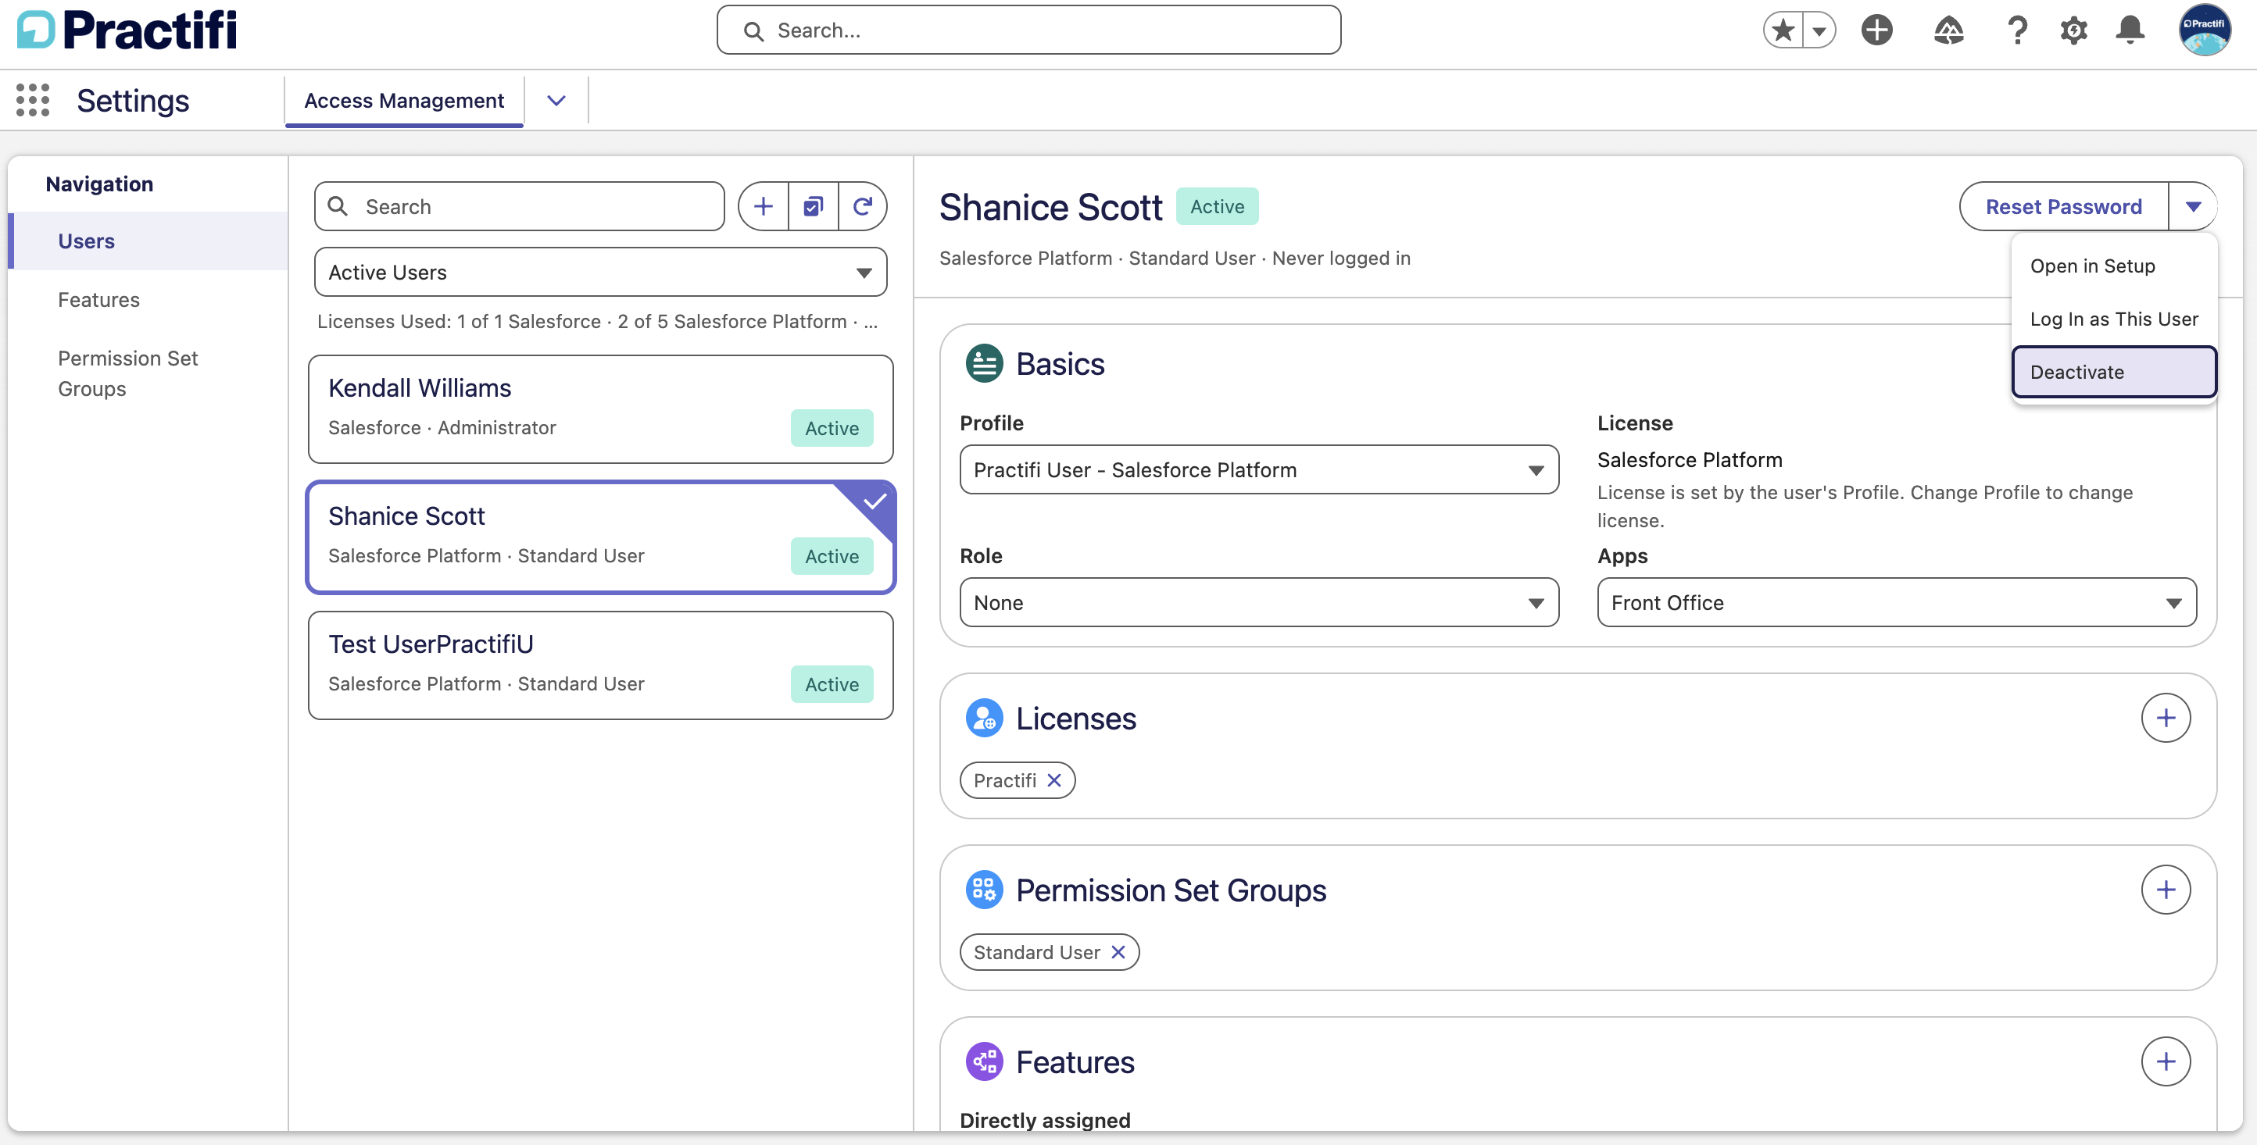Remove the Standard User pill
The height and width of the screenshot is (1145, 2257).
click(1118, 951)
